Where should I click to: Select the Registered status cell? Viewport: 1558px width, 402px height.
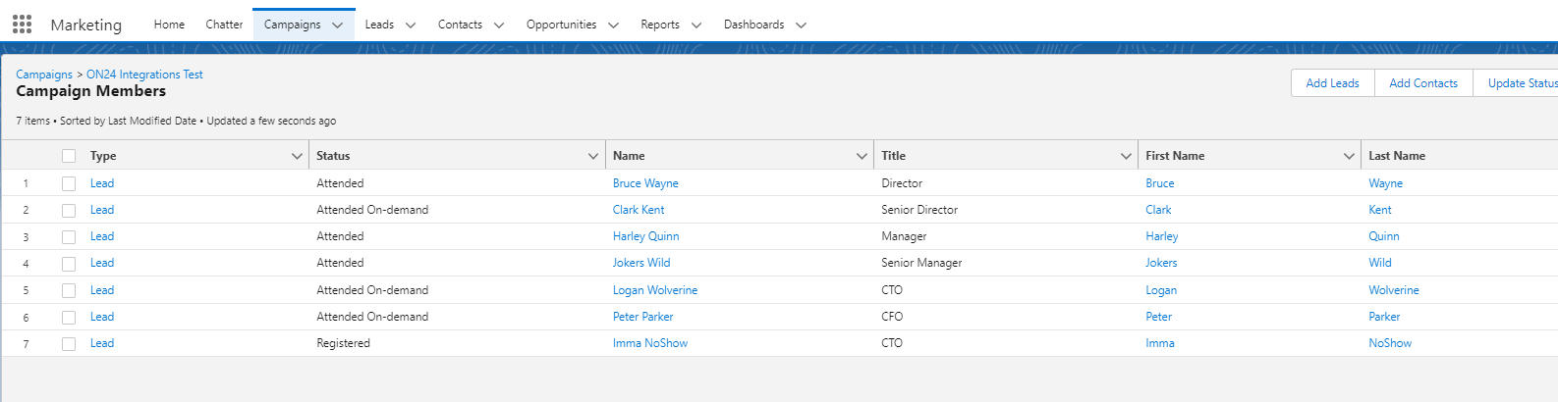point(343,343)
